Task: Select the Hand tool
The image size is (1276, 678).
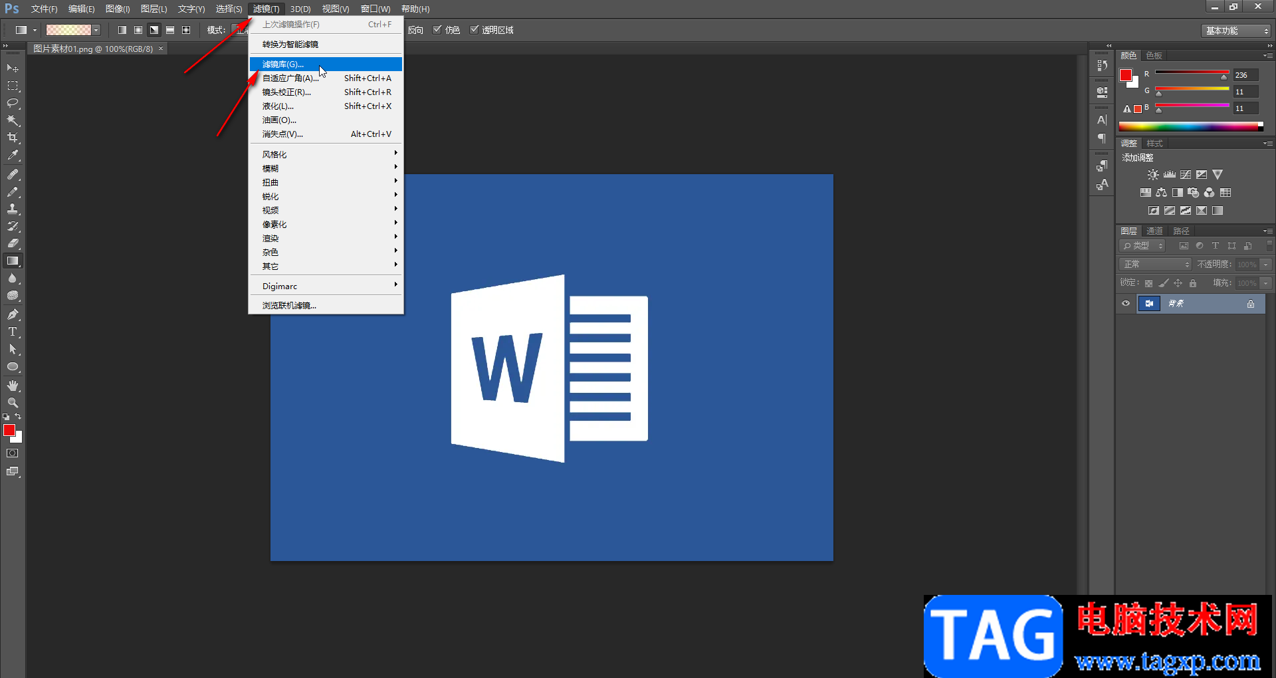Action: coord(13,386)
